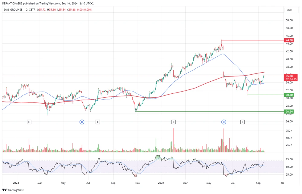Click the current price 35.68 countdown label
302x194 pixels.
289,77
